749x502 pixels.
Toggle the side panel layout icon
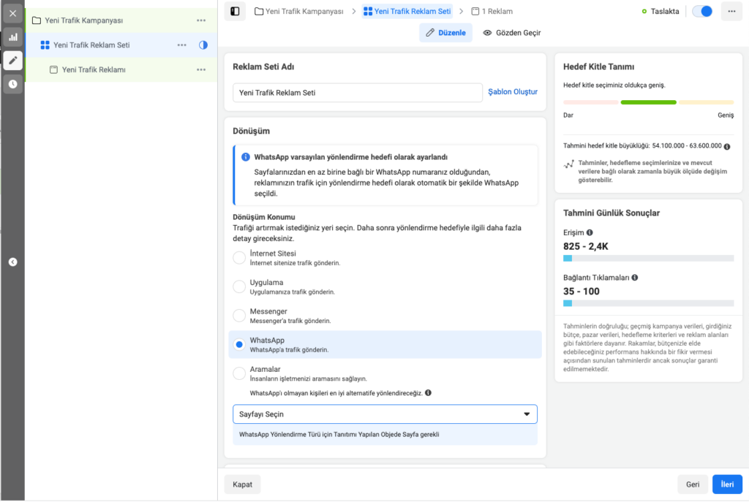(x=235, y=12)
